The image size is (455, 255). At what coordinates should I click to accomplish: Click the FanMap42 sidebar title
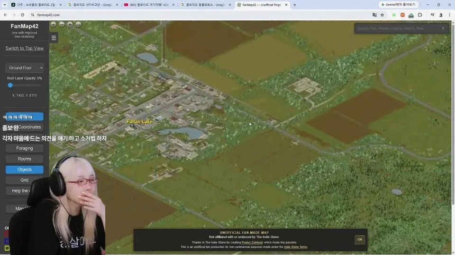(24, 26)
